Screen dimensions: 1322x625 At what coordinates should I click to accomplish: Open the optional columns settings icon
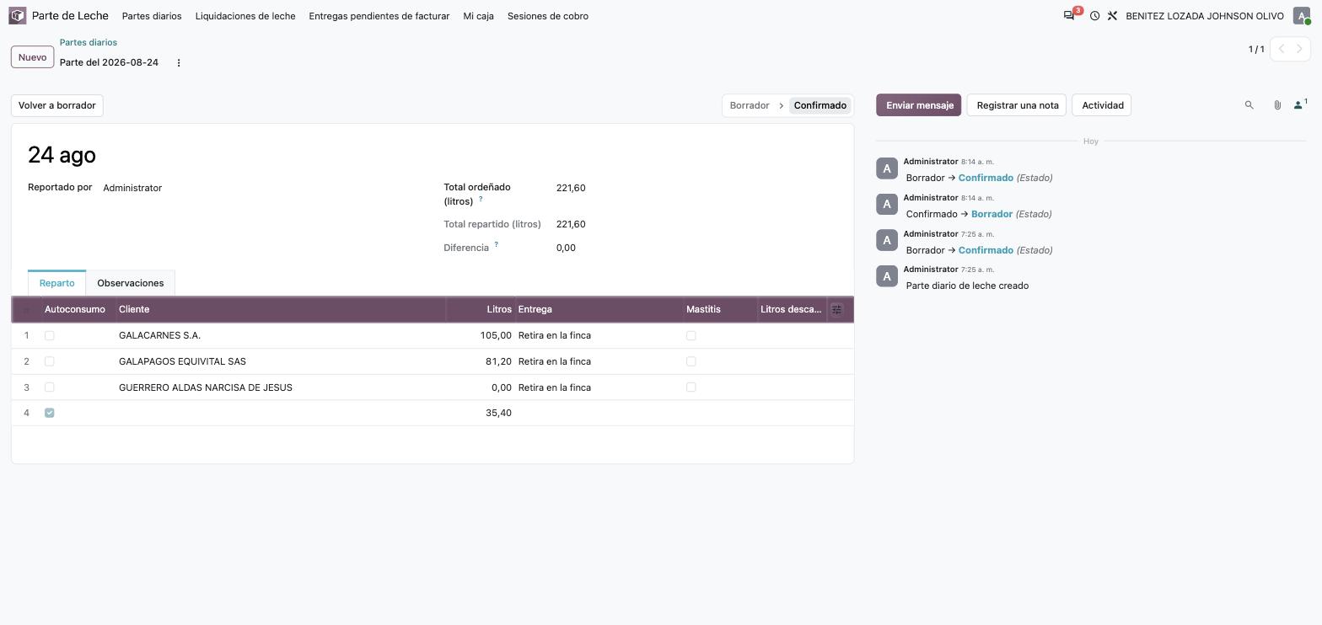(x=836, y=310)
